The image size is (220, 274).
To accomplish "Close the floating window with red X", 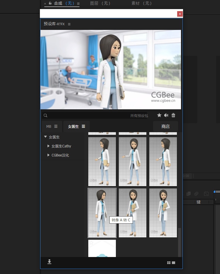I will [180, 14].
